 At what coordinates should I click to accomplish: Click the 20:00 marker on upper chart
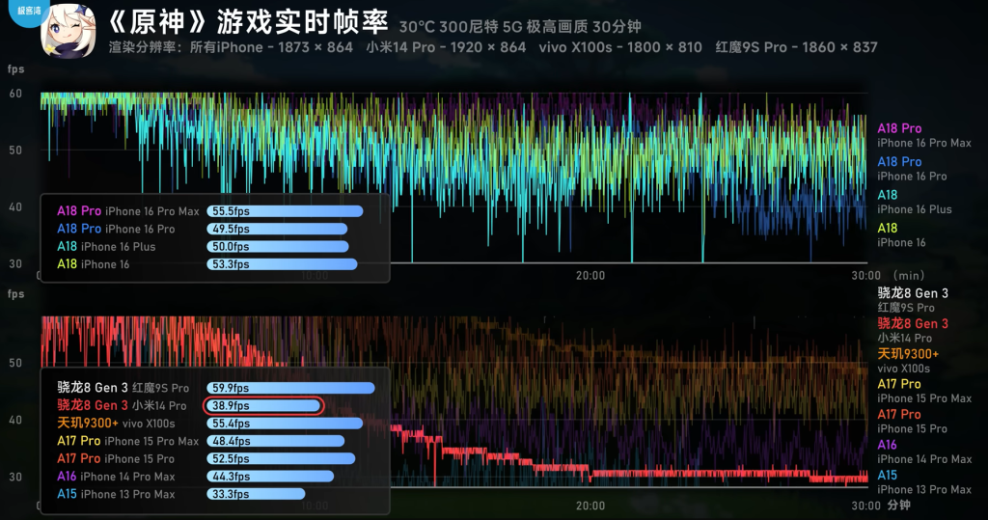point(590,276)
